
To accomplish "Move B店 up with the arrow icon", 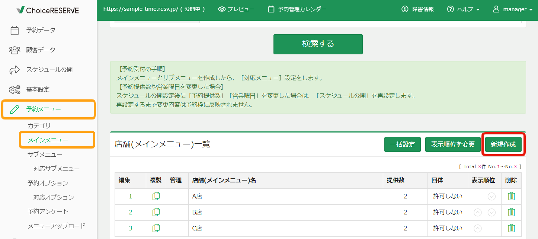I will (x=478, y=213).
